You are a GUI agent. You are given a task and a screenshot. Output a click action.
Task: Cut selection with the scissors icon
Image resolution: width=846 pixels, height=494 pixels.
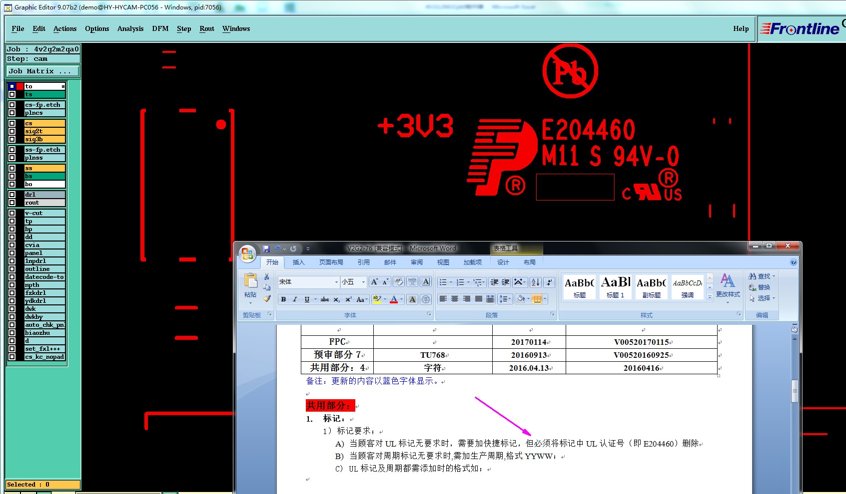click(x=267, y=276)
